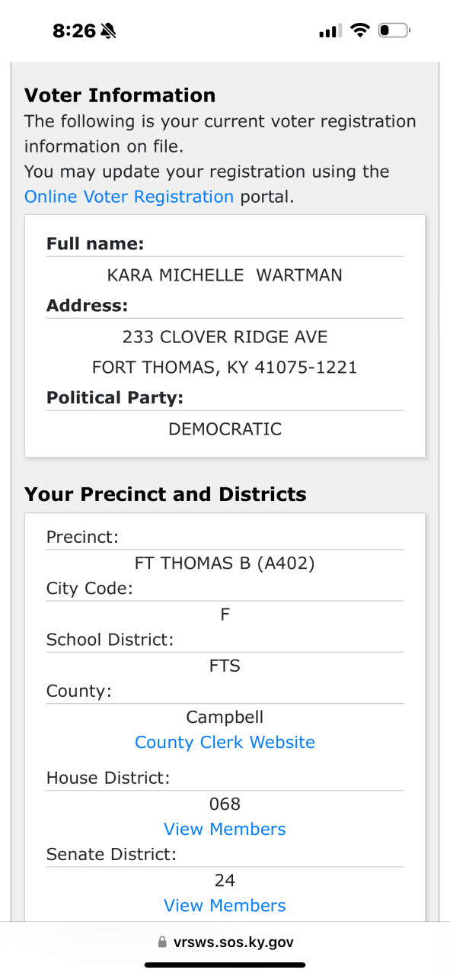The width and height of the screenshot is (450, 976).
Task: Tap the Wi-Fi icon in status bar
Action: coord(359,30)
